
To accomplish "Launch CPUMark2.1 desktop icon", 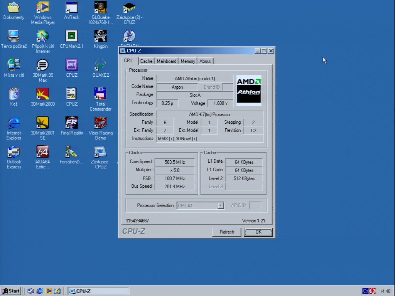I will tap(71, 36).
